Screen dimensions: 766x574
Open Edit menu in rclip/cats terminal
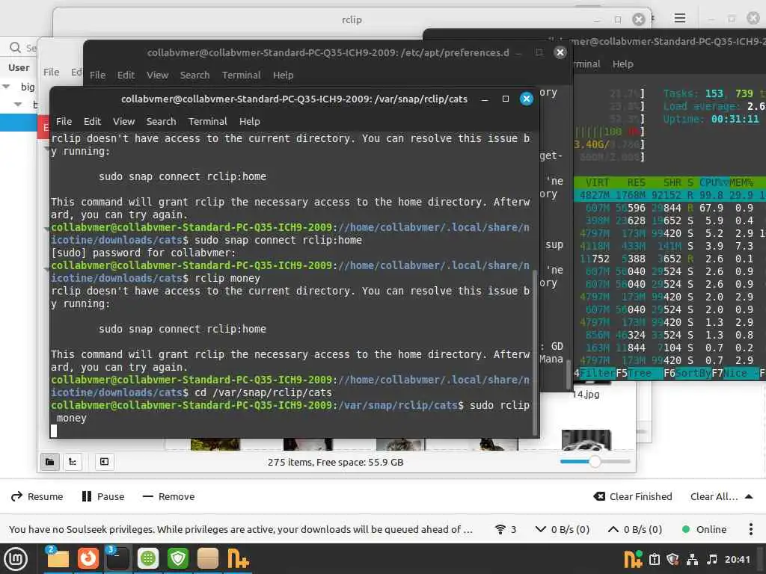pyautogui.click(x=92, y=121)
